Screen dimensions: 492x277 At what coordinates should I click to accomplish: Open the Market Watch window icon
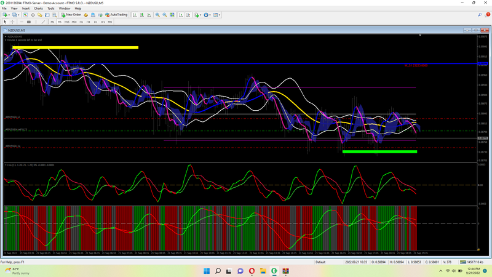[26, 14]
